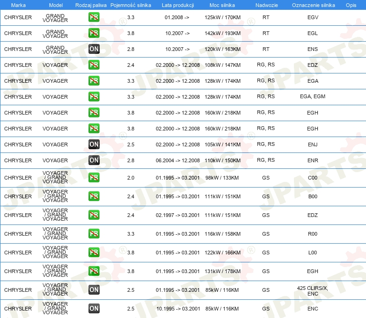
Task: Select the petrol icon in the C00 engine row
Action: coord(94,178)
